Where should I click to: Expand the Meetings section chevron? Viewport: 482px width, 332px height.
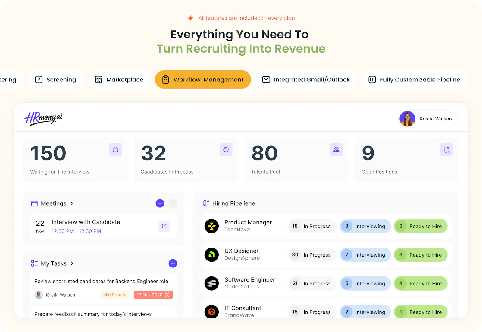(x=72, y=203)
